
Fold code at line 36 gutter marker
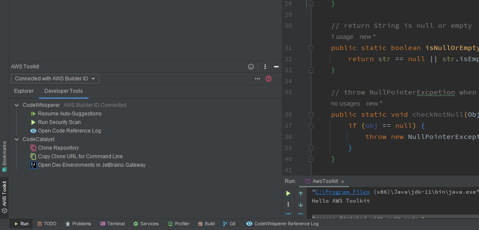(311, 115)
